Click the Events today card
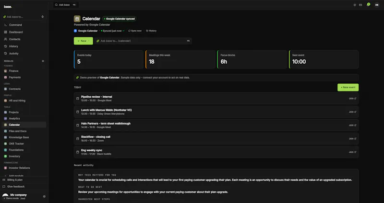This screenshot has width=384, height=203. pyautogui.click(x=108, y=59)
